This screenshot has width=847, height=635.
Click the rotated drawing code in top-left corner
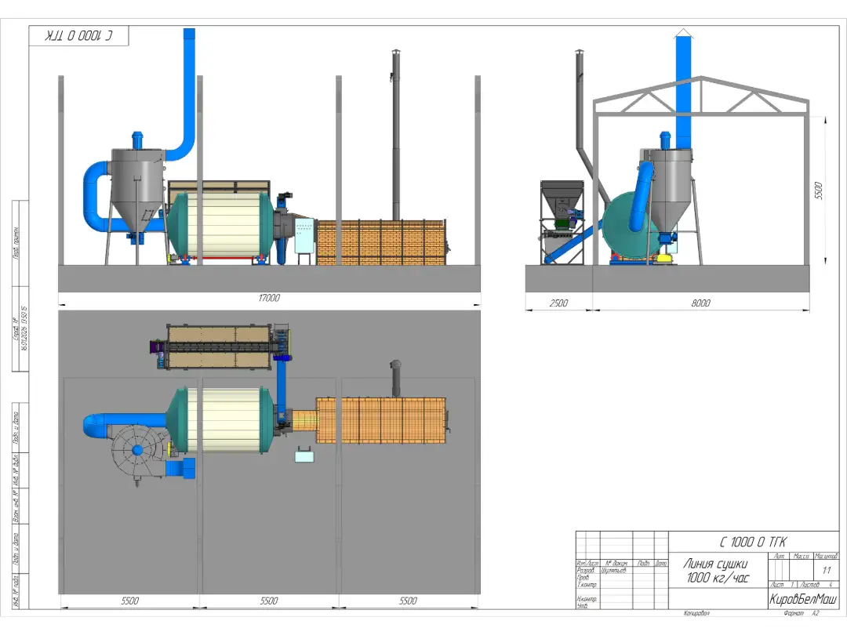tap(79, 36)
